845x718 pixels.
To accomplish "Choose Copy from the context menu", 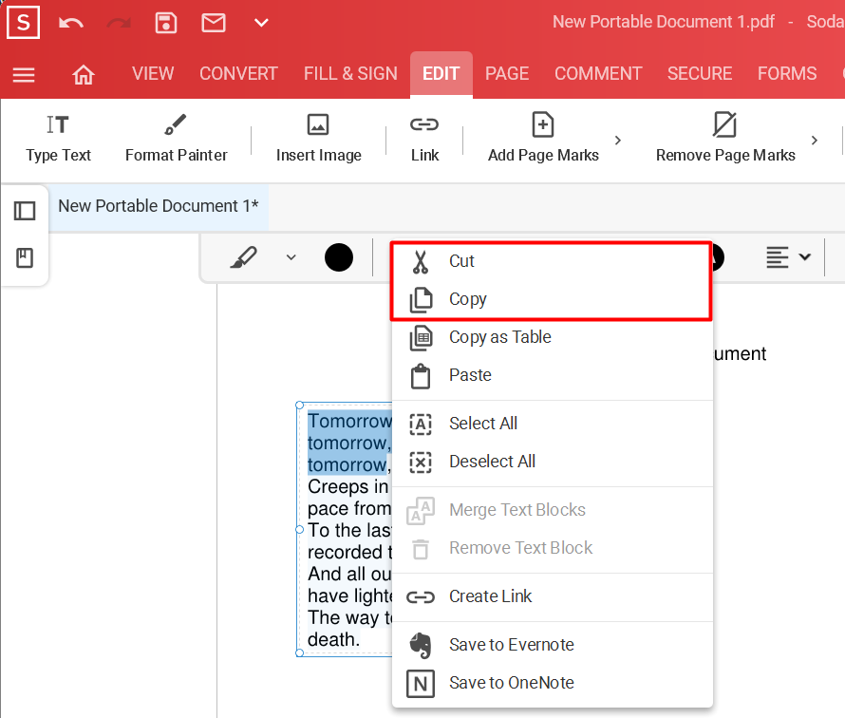I will pos(552,299).
